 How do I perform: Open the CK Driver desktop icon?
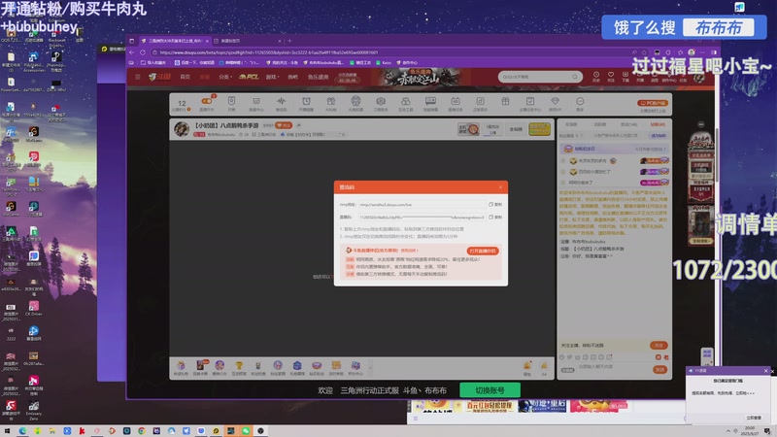pyautogui.click(x=34, y=308)
